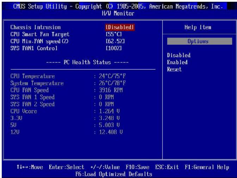Click the CPU FAN Speed label
The height and width of the screenshot is (178, 237).
click(x=30, y=90)
